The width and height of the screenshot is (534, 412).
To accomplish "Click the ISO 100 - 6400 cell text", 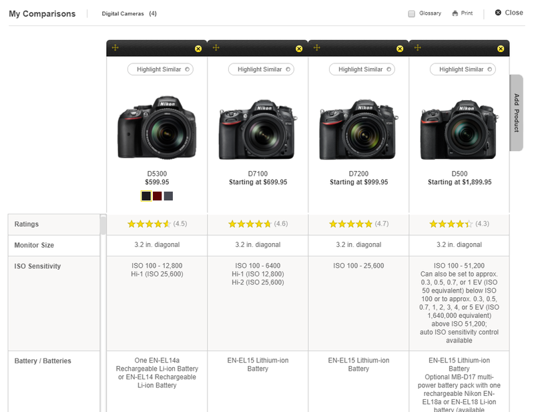I will tap(258, 266).
